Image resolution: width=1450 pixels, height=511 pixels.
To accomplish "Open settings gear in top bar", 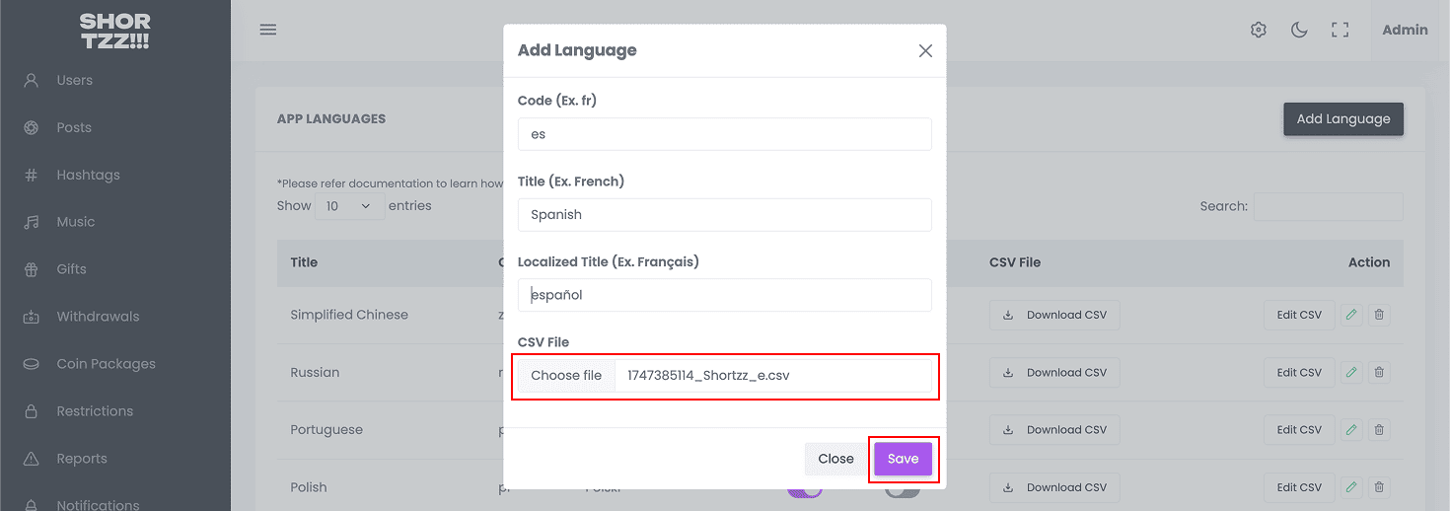I will pos(1258,30).
